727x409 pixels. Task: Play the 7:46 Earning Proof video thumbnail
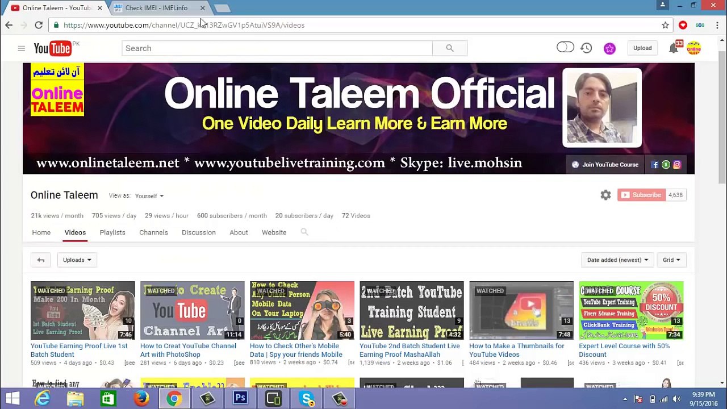83,310
